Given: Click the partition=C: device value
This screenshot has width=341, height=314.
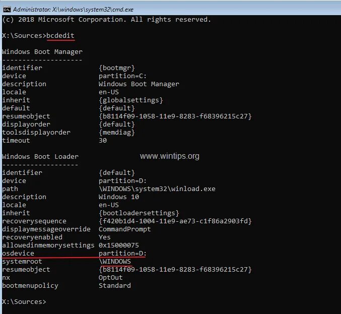Looking at the screenshot, I should (123, 76).
